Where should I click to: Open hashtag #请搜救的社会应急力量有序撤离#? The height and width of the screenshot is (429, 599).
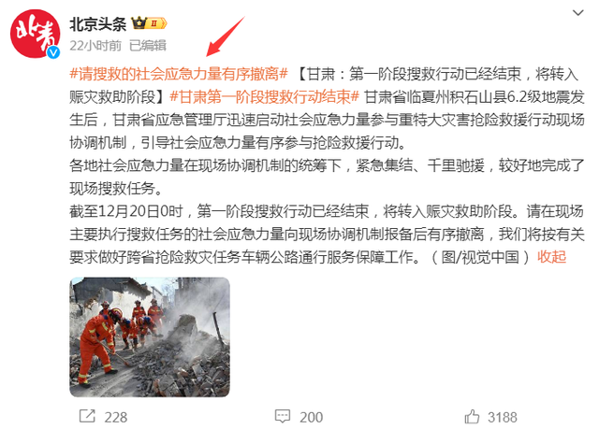(179, 74)
